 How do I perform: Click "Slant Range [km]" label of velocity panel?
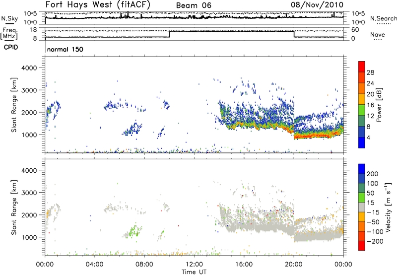pyautogui.click(x=14, y=207)
